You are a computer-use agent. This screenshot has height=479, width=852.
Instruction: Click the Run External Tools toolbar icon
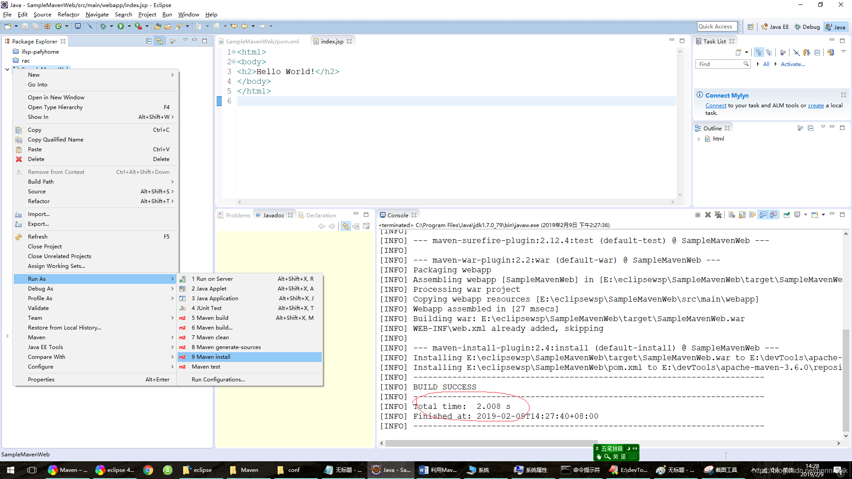138,27
